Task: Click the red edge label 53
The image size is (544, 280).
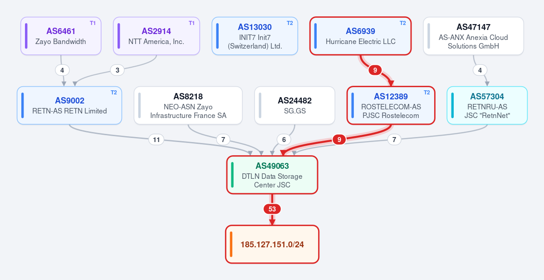Action: coord(272,209)
